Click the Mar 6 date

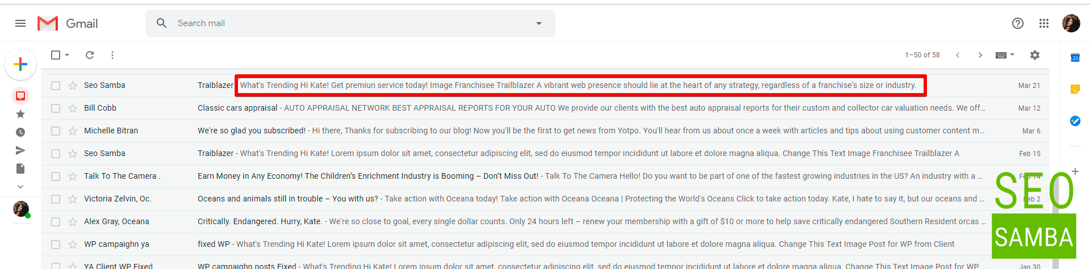pos(1031,131)
